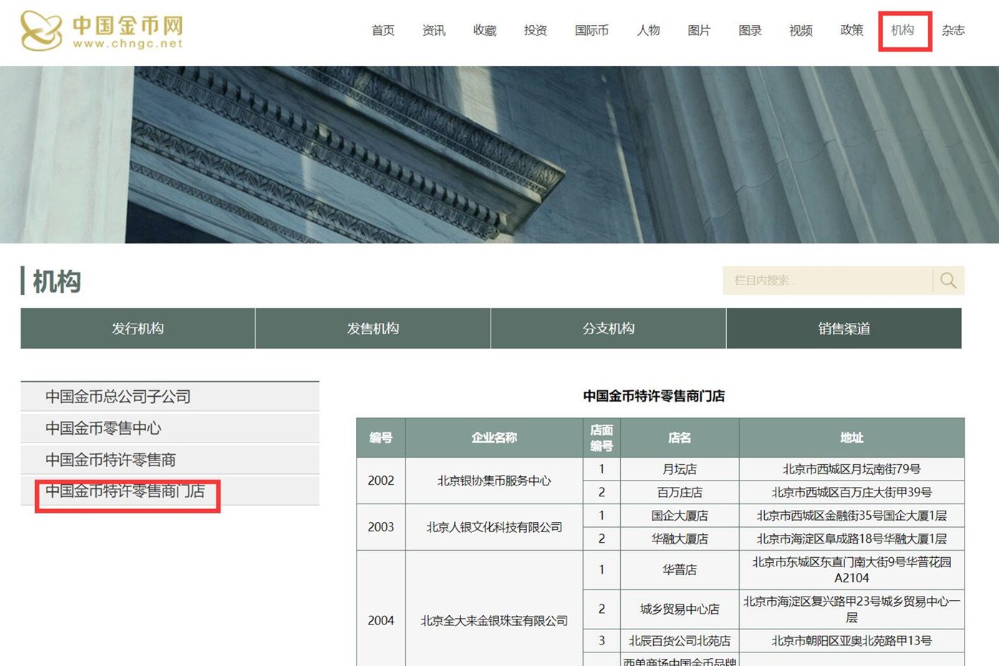This screenshot has height=666, width=999.
Task: Select the active 销售渠道 tab
Action: (x=843, y=328)
